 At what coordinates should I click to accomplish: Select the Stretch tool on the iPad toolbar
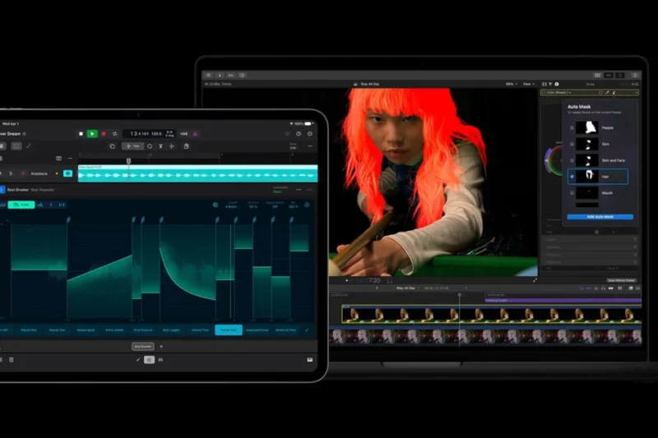[x=172, y=145]
